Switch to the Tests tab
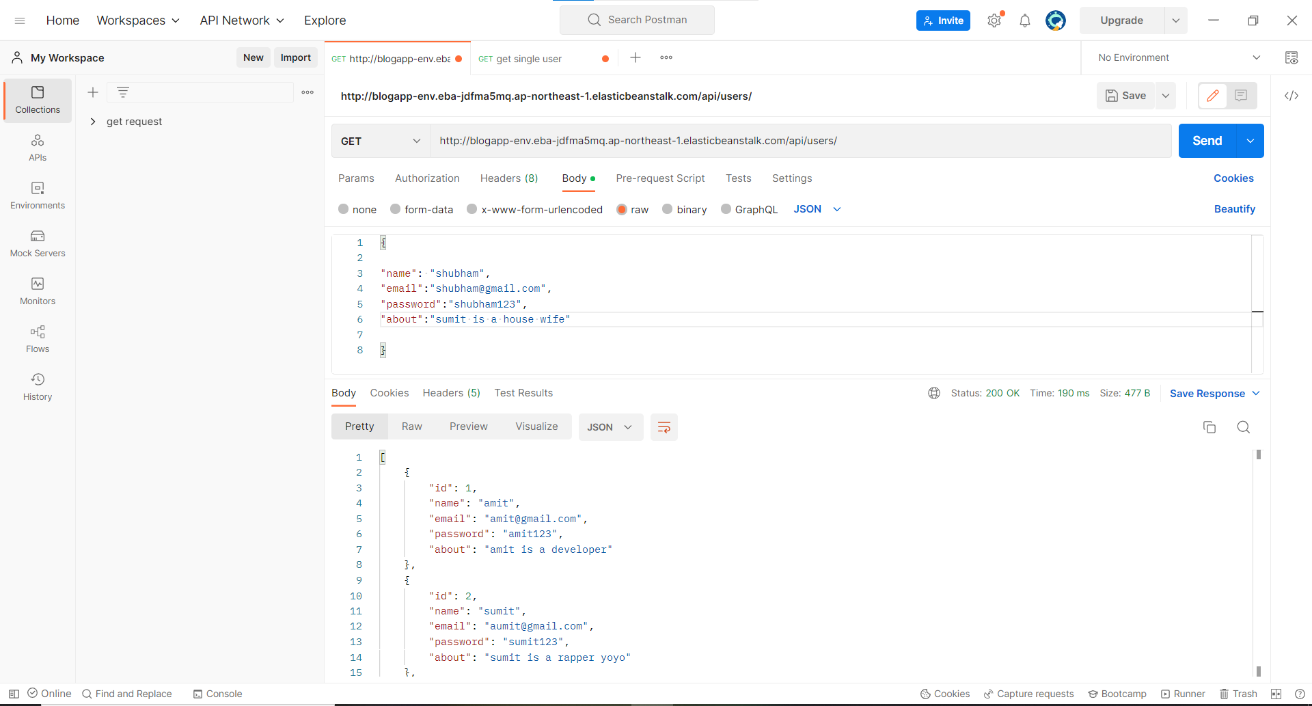1312x706 pixels. [738, 178]
